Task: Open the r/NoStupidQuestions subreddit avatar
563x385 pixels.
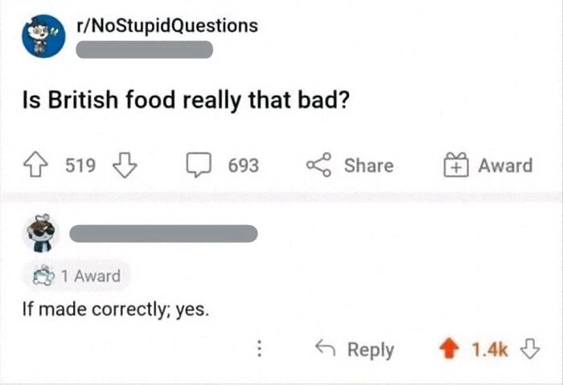Action: pyautogui.click(x=43, y=36)
